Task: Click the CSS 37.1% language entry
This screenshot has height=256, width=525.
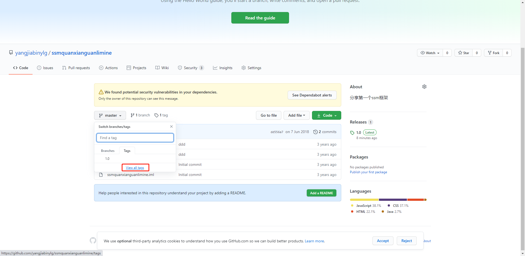Action: click(398, 206)
